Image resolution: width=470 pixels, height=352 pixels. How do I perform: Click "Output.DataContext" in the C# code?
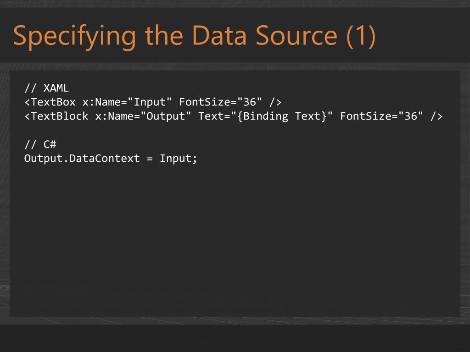(82, 159)
